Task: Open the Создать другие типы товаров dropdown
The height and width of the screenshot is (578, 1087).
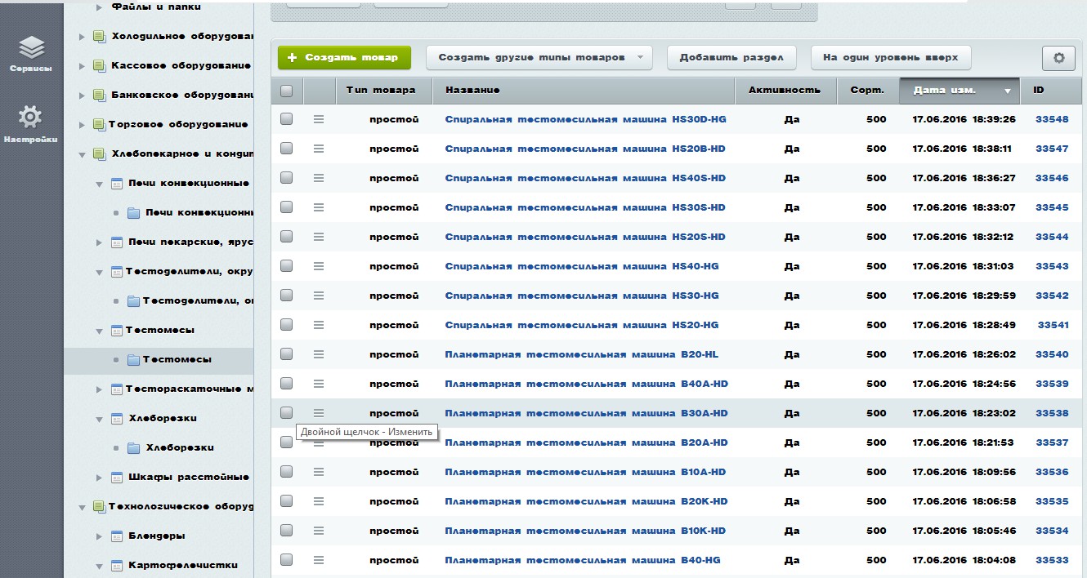Action: tap(539, 58)
